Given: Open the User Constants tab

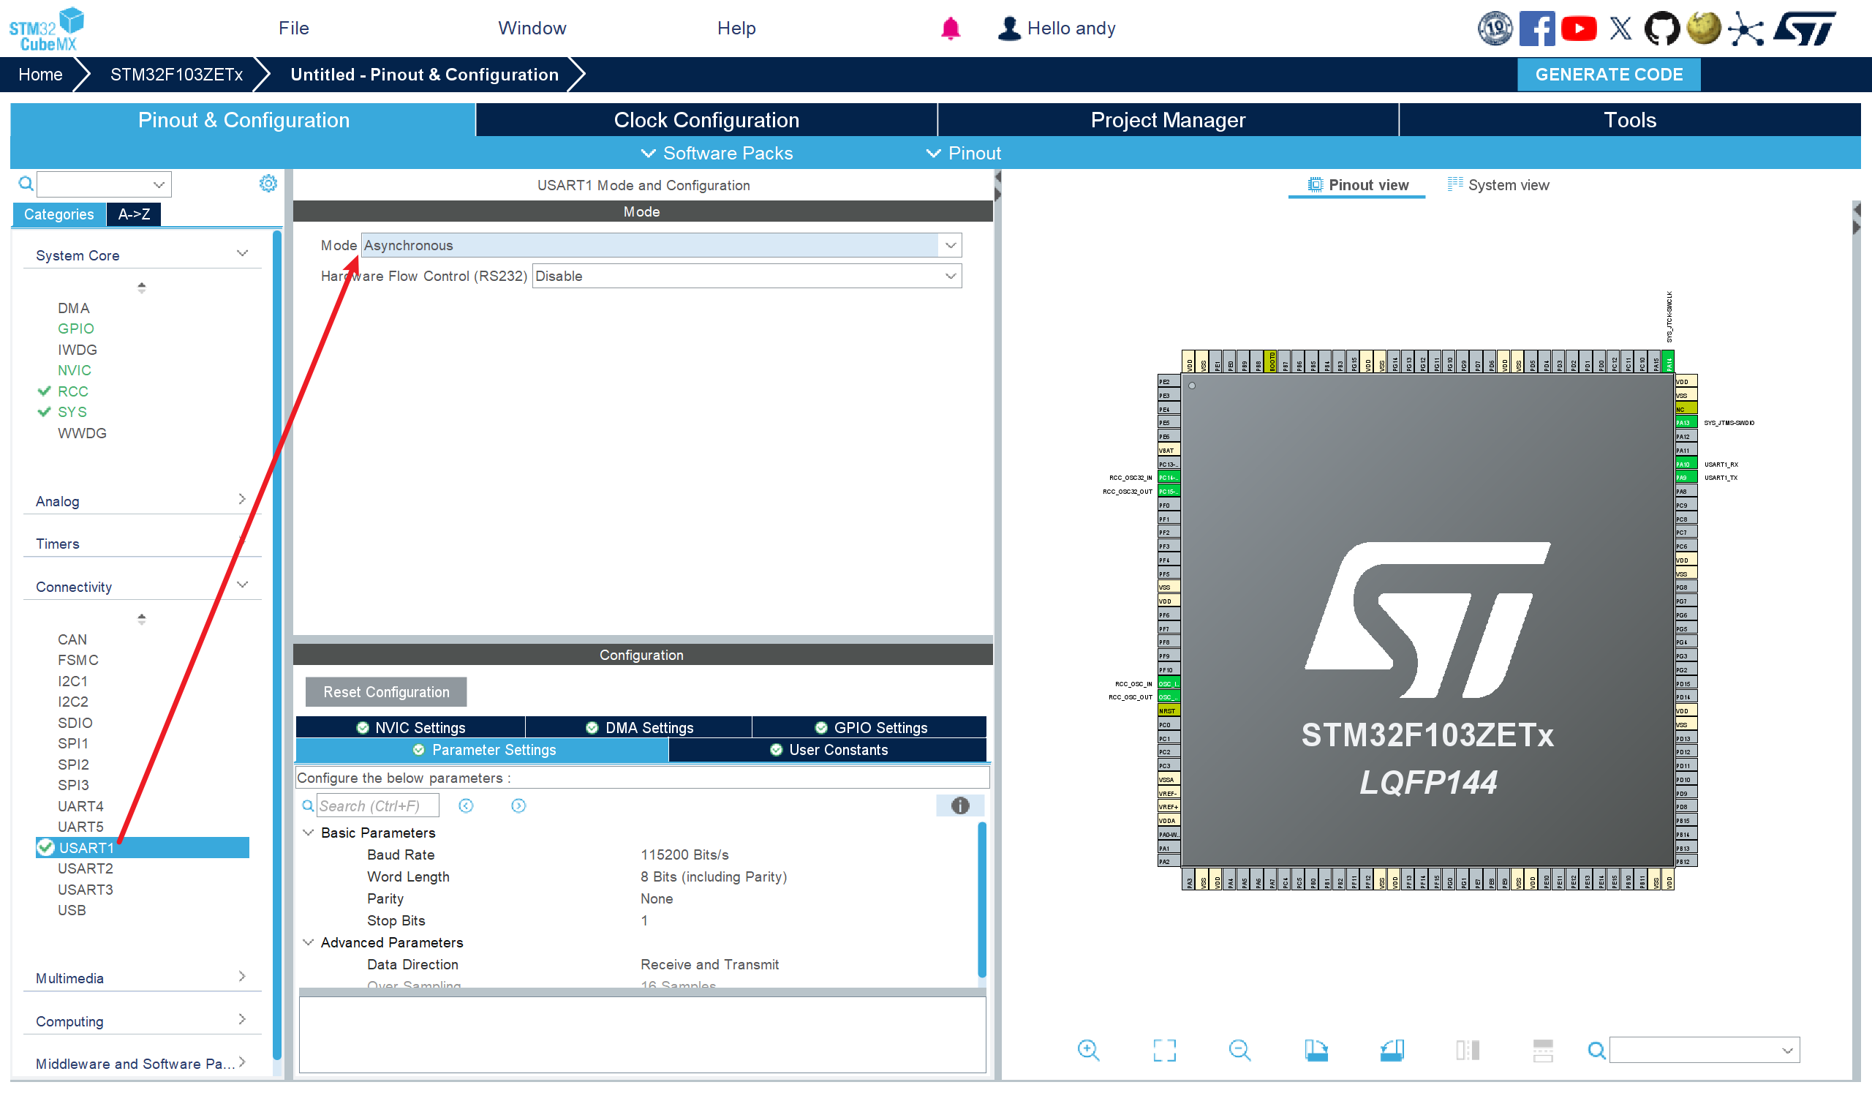Looking at the screenshot, I should click(x=829, y=750).
